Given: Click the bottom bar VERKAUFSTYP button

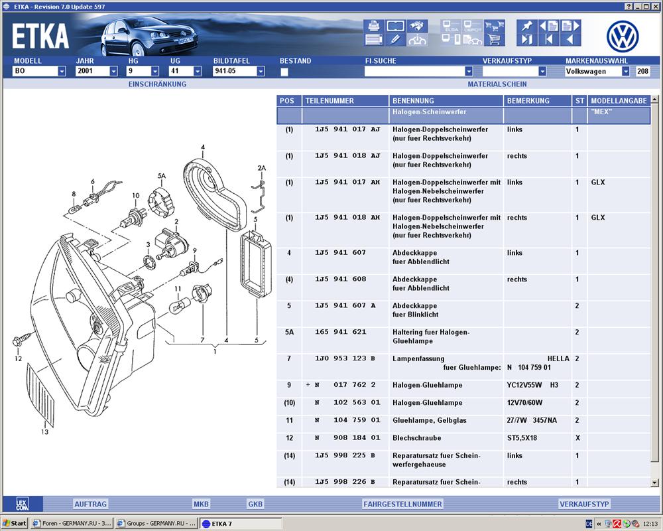Looking at the screenshot, I should (584, 504).
